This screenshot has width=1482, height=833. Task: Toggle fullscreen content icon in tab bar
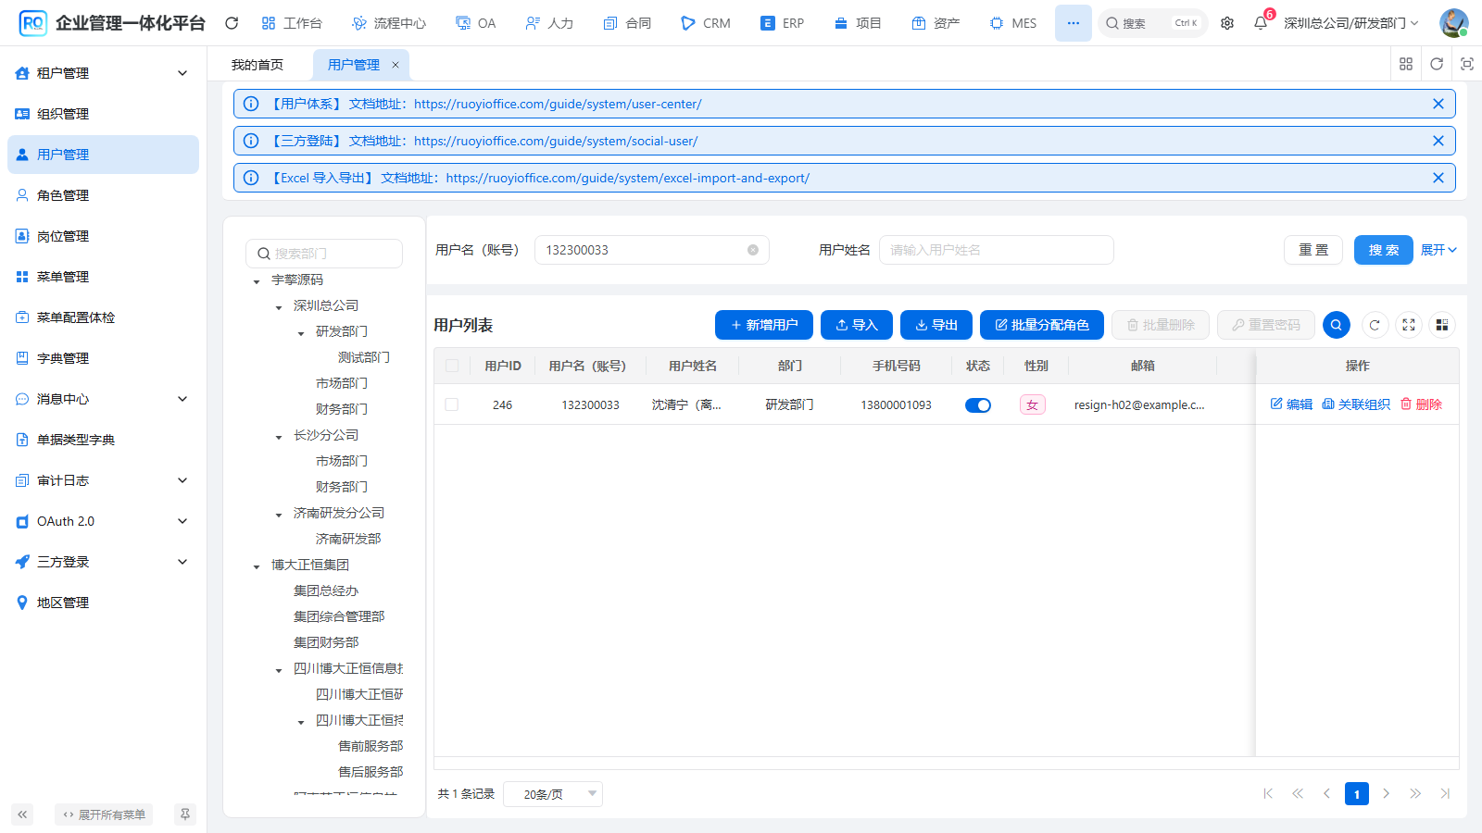tap(1467, 64)
